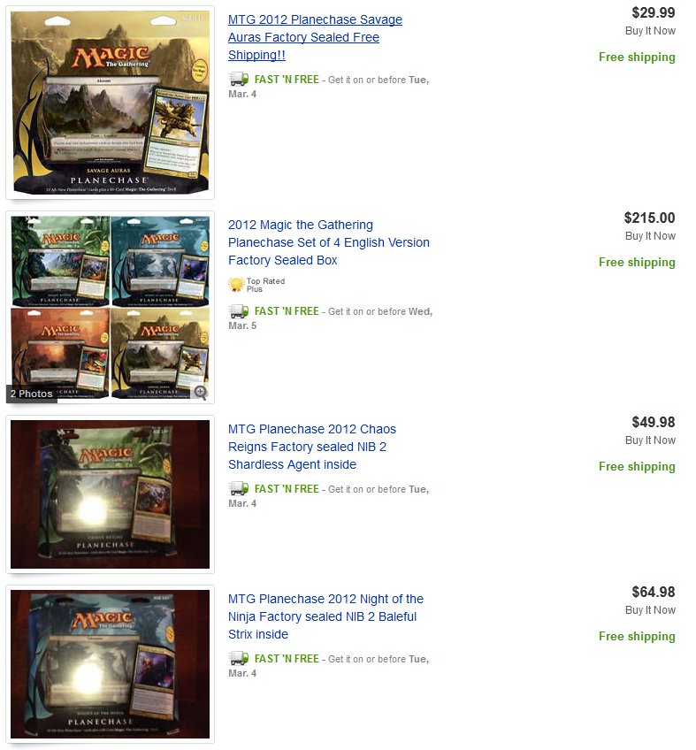Click FAST 'N FREE text on the Chaos Reigns listing

(287, 489)
